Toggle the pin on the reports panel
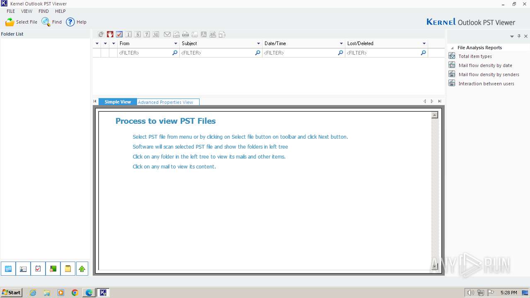Image resolution: width=530 pixels, height=298 pixels. pos(519,36)
